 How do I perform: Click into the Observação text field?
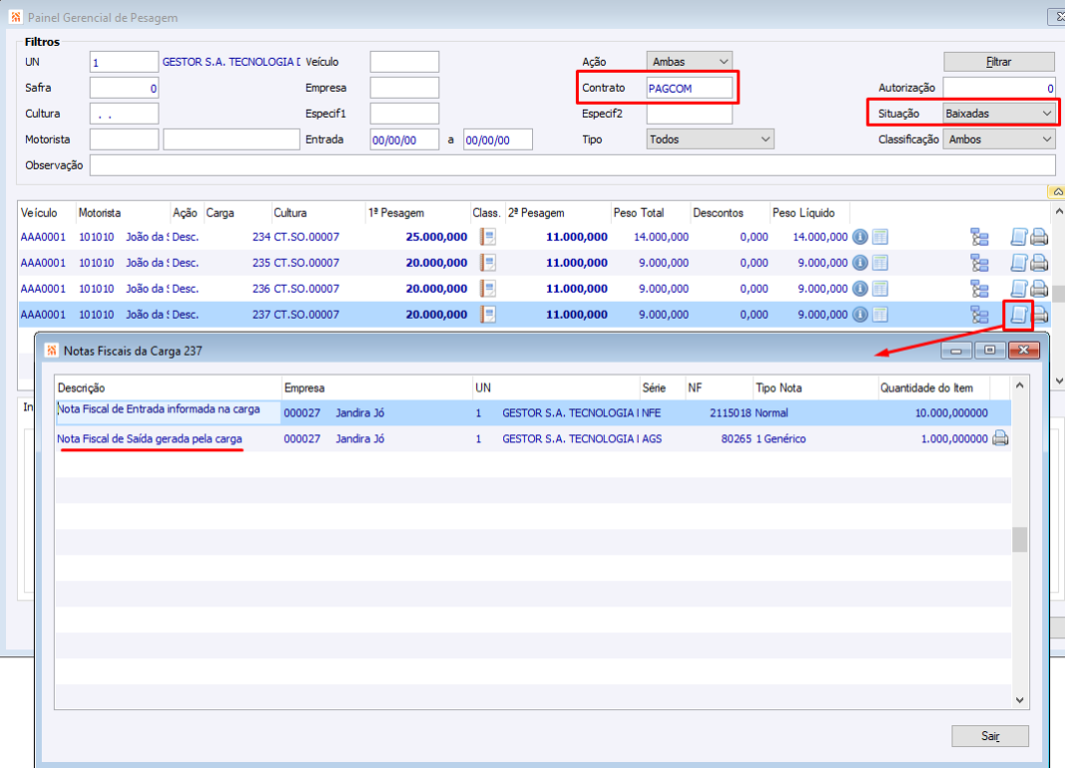click(571, 166)
